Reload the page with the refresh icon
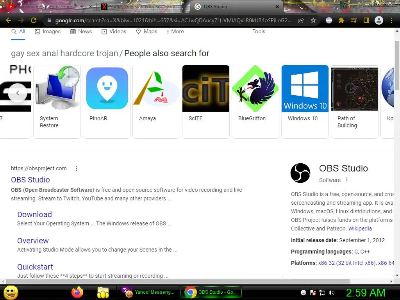This screenshot has height=300, width=400. (34, 20)
